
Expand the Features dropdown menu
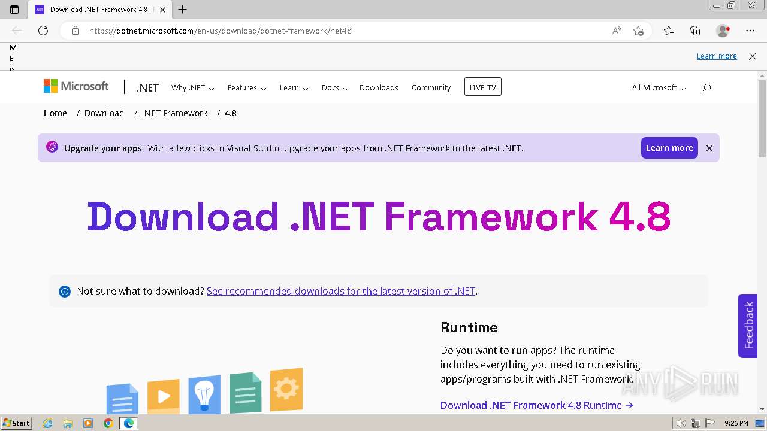(247, 88)
